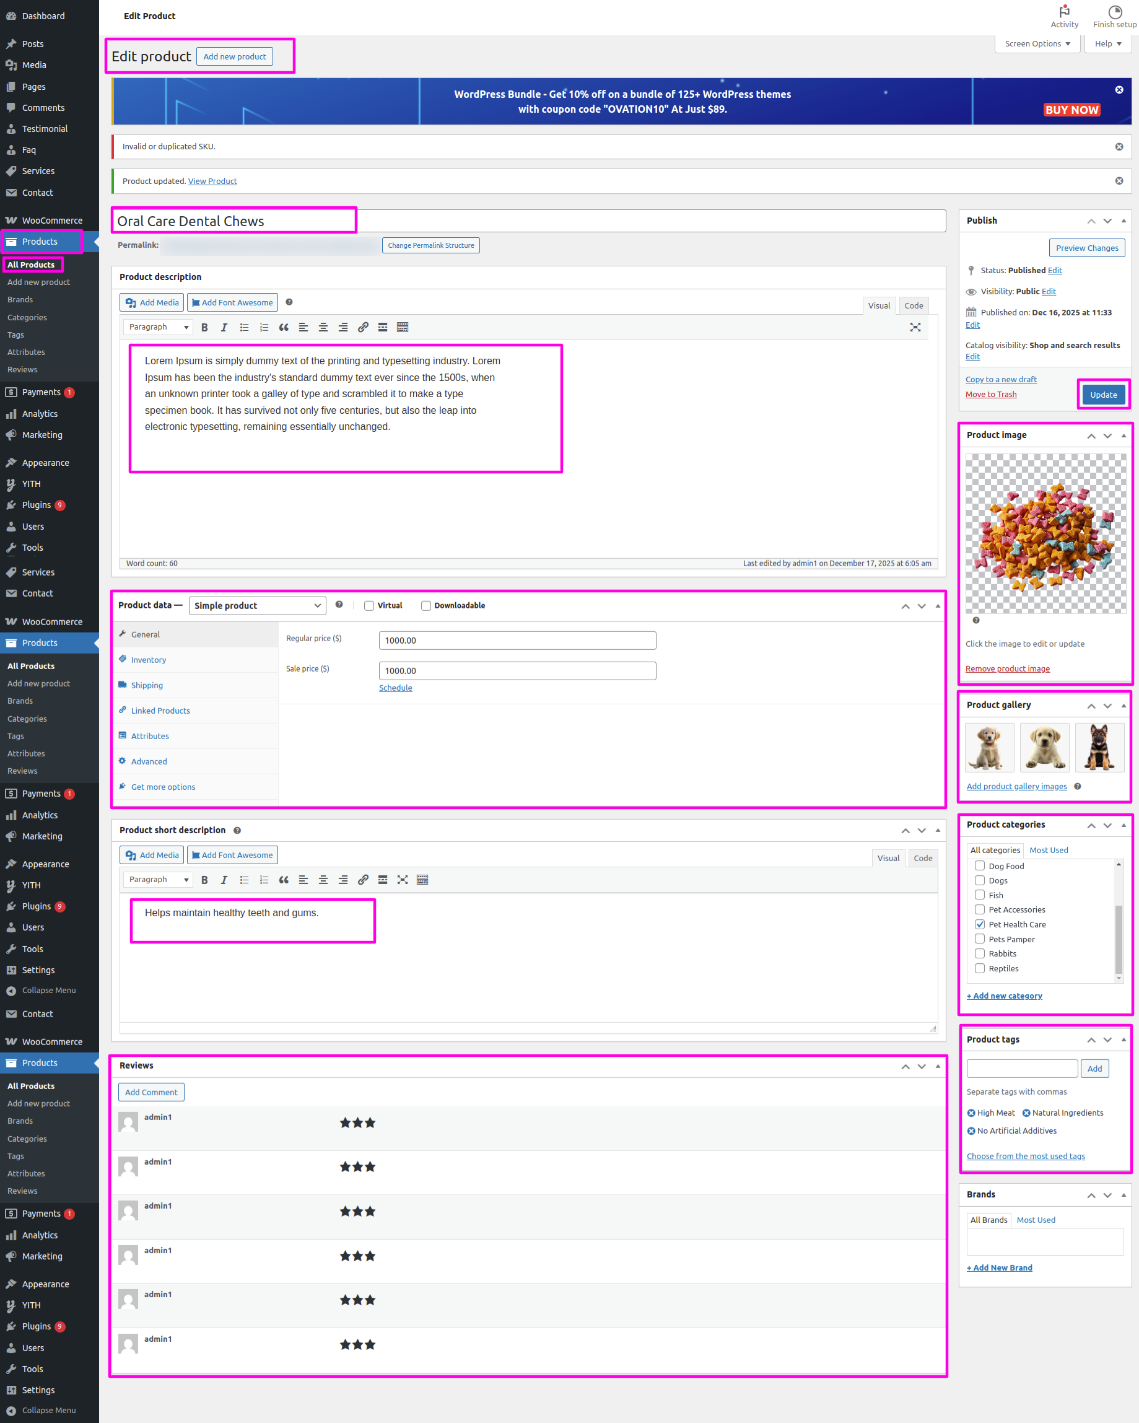This screenshot has height=1423, width=1139.
Task: Click the Regular price input field
Action: pyautogui.click(x=517, y=640)
